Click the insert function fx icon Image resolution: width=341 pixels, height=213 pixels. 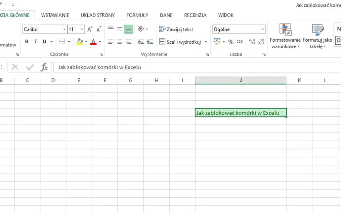click(x=44, y=67)
